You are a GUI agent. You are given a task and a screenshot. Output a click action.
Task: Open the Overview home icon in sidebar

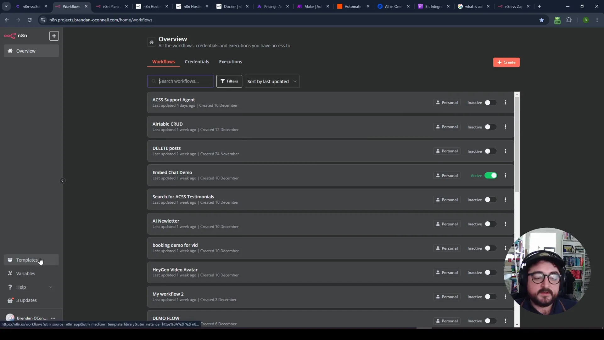[10, 51]
